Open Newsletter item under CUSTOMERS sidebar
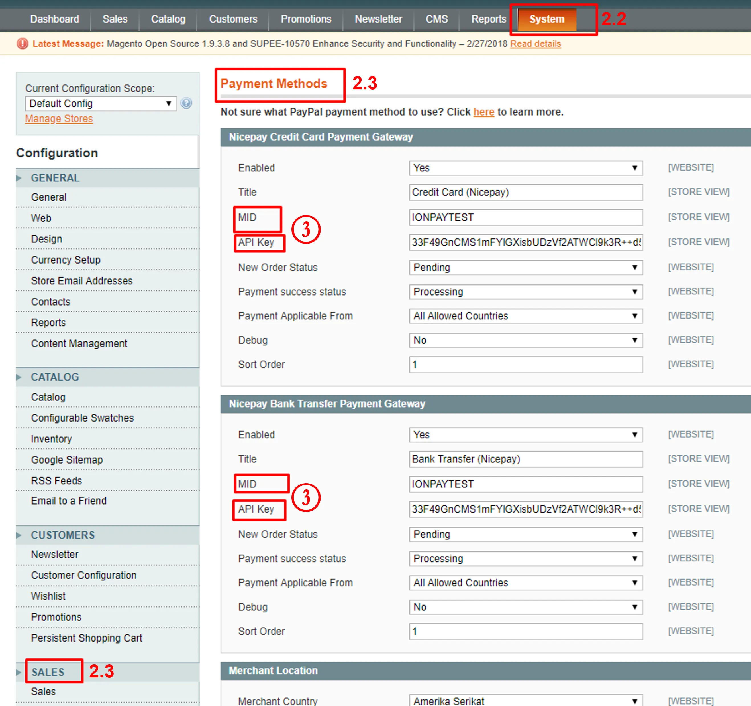This screenshot has width=751, height=706. (107, 554)
